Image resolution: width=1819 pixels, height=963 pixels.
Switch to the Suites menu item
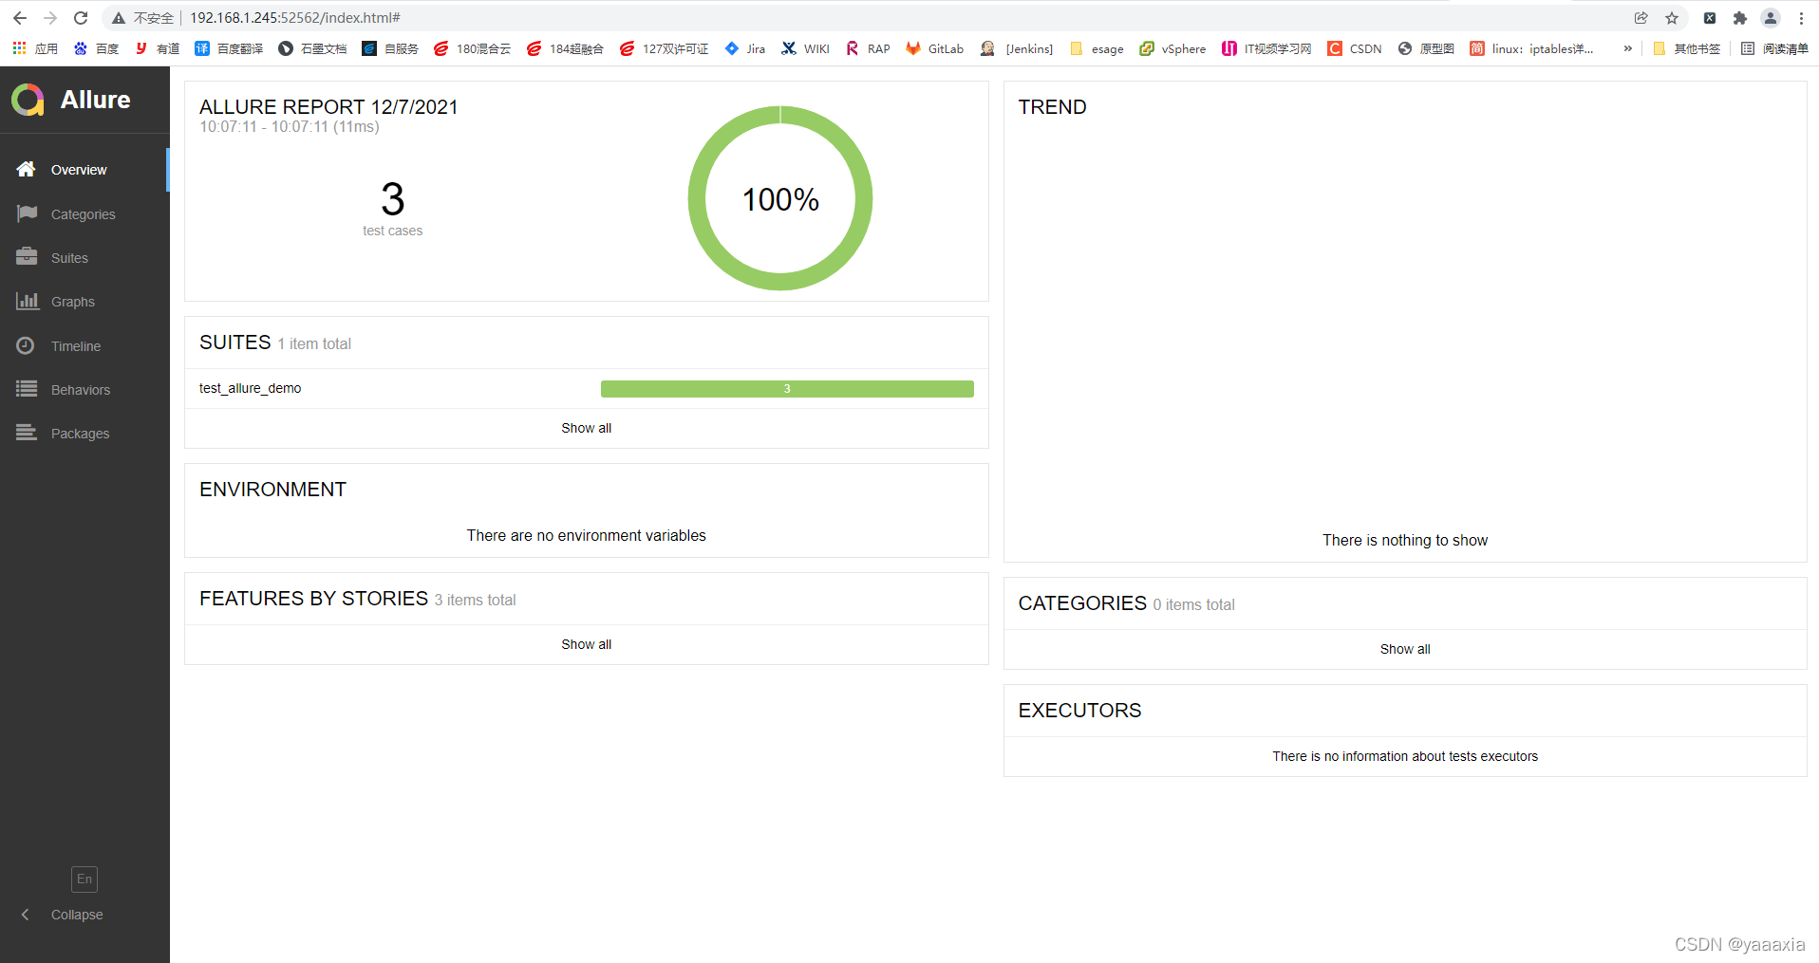pyautogui.click(x=69, y=258)
